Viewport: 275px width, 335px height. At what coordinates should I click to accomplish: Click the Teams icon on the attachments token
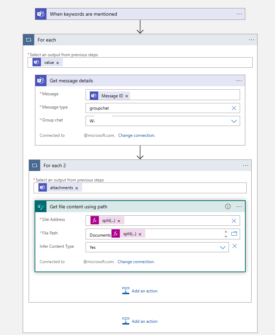(42, 187)
